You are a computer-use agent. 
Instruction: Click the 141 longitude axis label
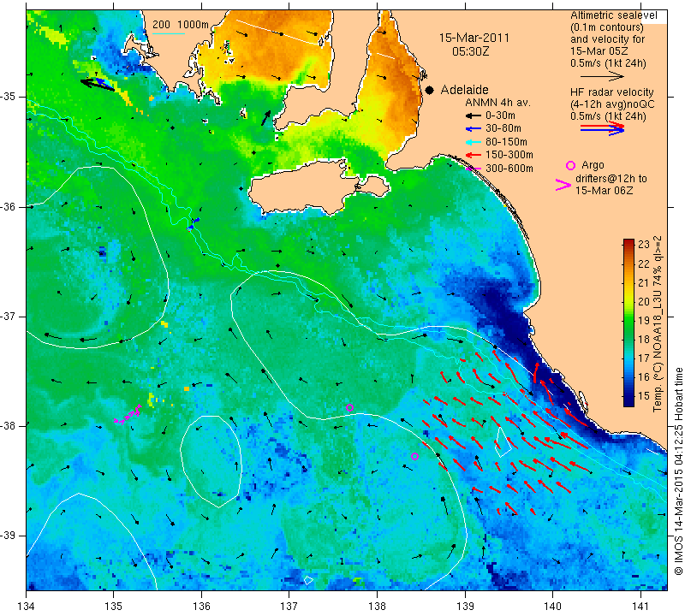pos(640,607)
